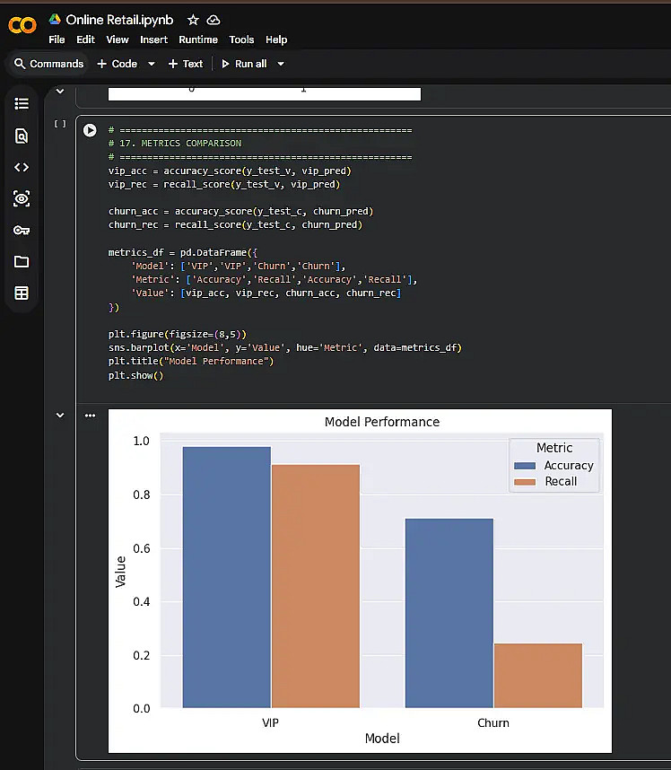Open the Secrets key icon

[x=22, y=231]
